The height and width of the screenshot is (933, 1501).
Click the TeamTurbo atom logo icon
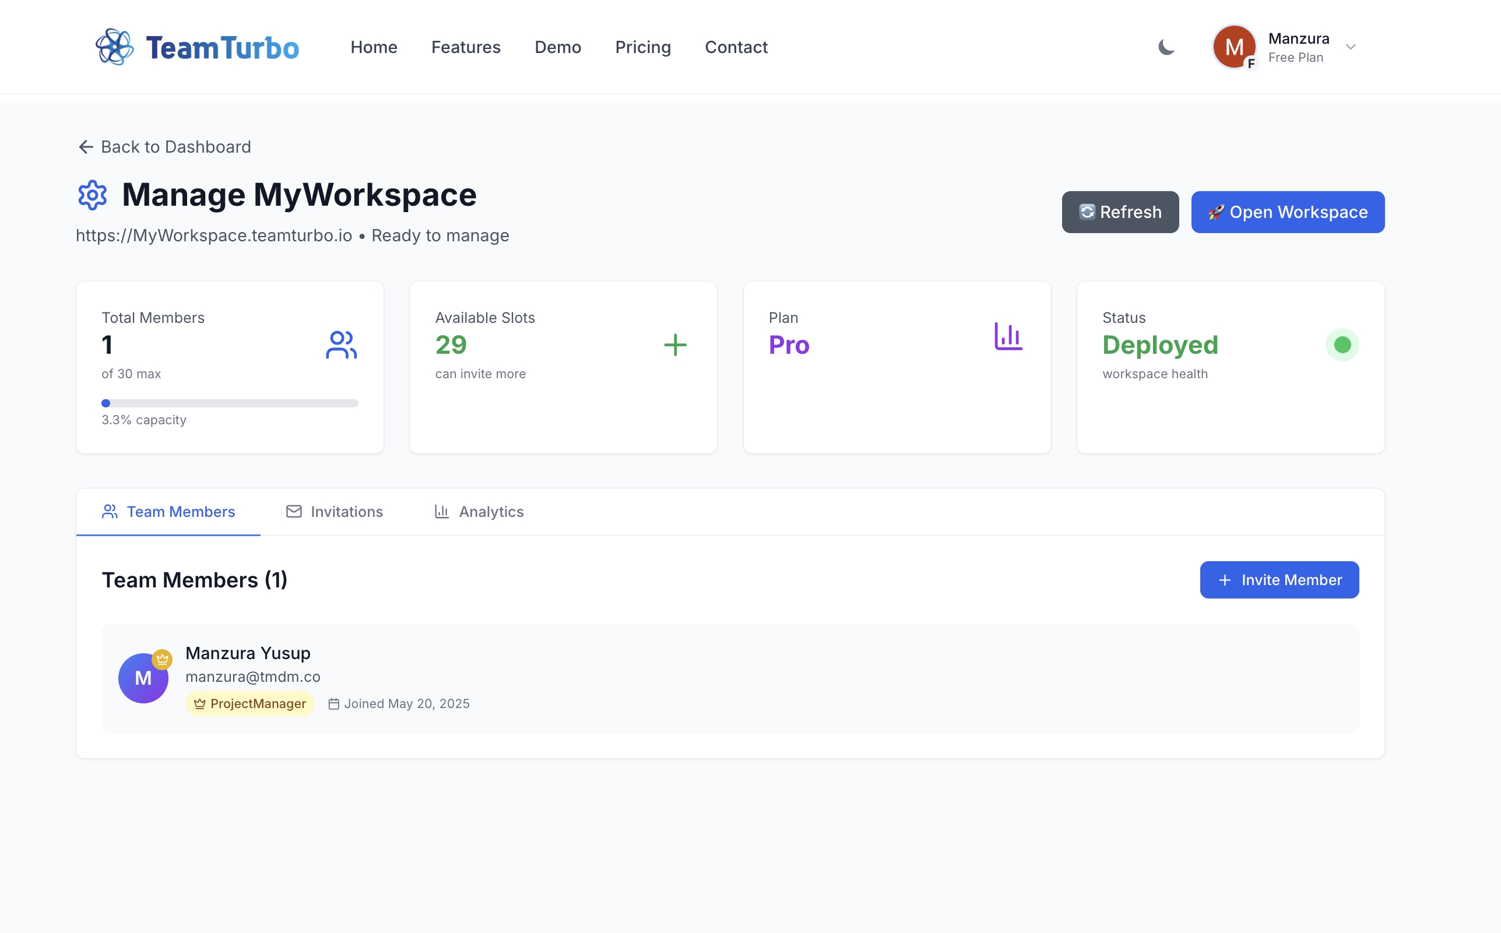pos(114,47)
